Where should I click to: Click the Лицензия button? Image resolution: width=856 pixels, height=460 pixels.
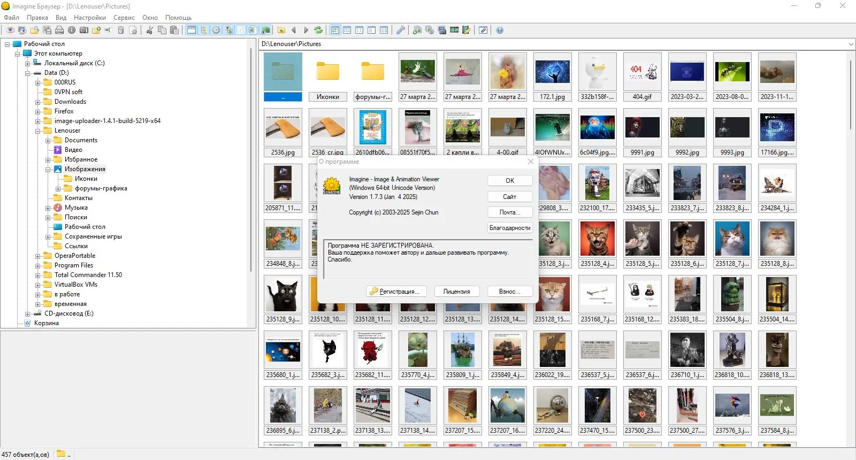point(456,291)
